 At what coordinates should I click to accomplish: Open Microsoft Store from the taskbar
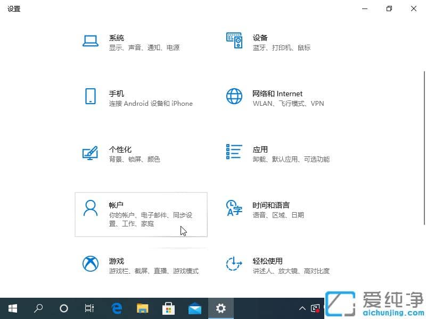point(168,308)
